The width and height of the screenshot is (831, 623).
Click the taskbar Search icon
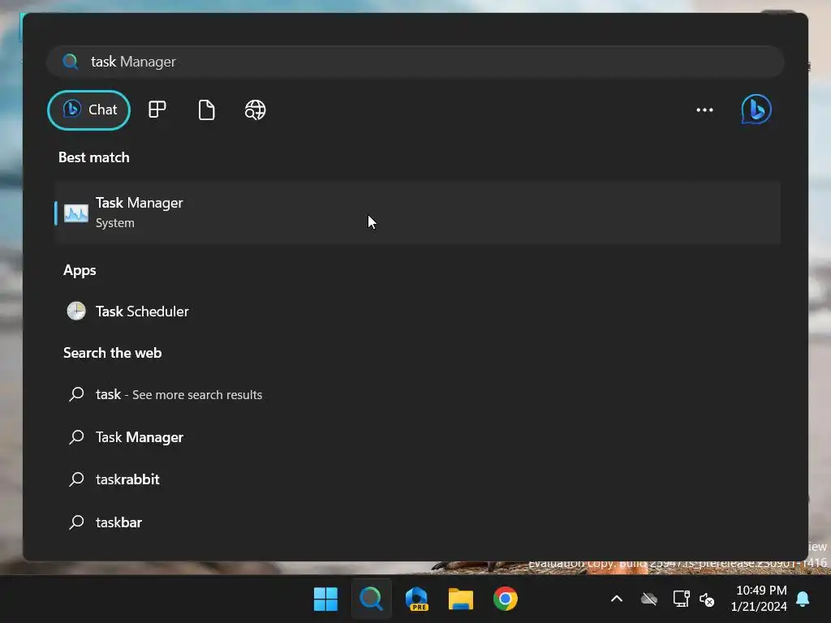tap(371, 599)
